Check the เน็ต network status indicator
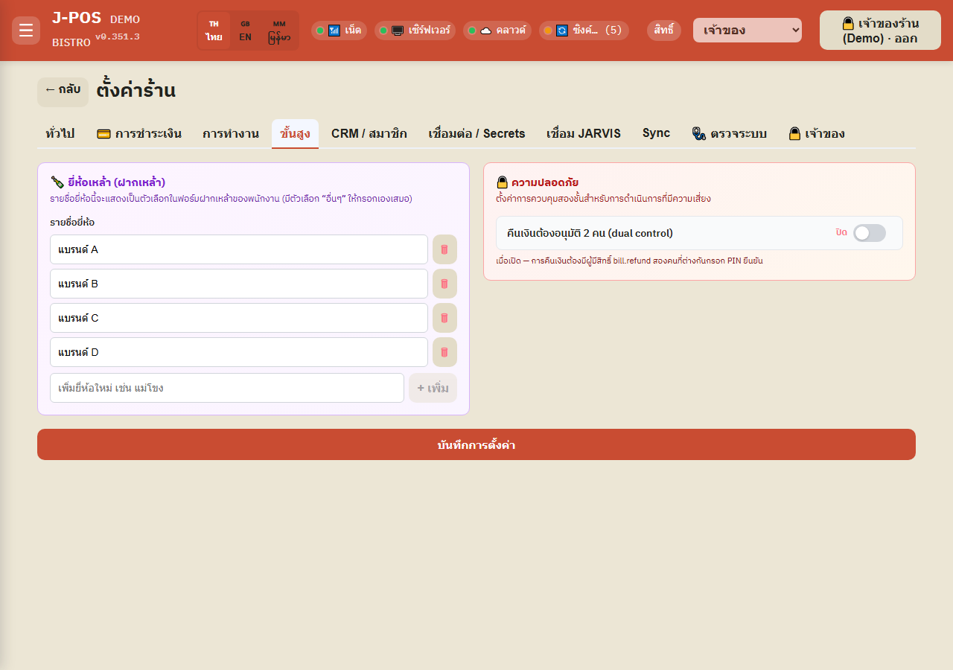953x670 pixels. coord(339,31)
